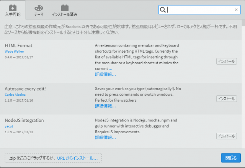
Task: Click the palette icon for テーマ
Action: pyautogui.click(x=39, y=8)
